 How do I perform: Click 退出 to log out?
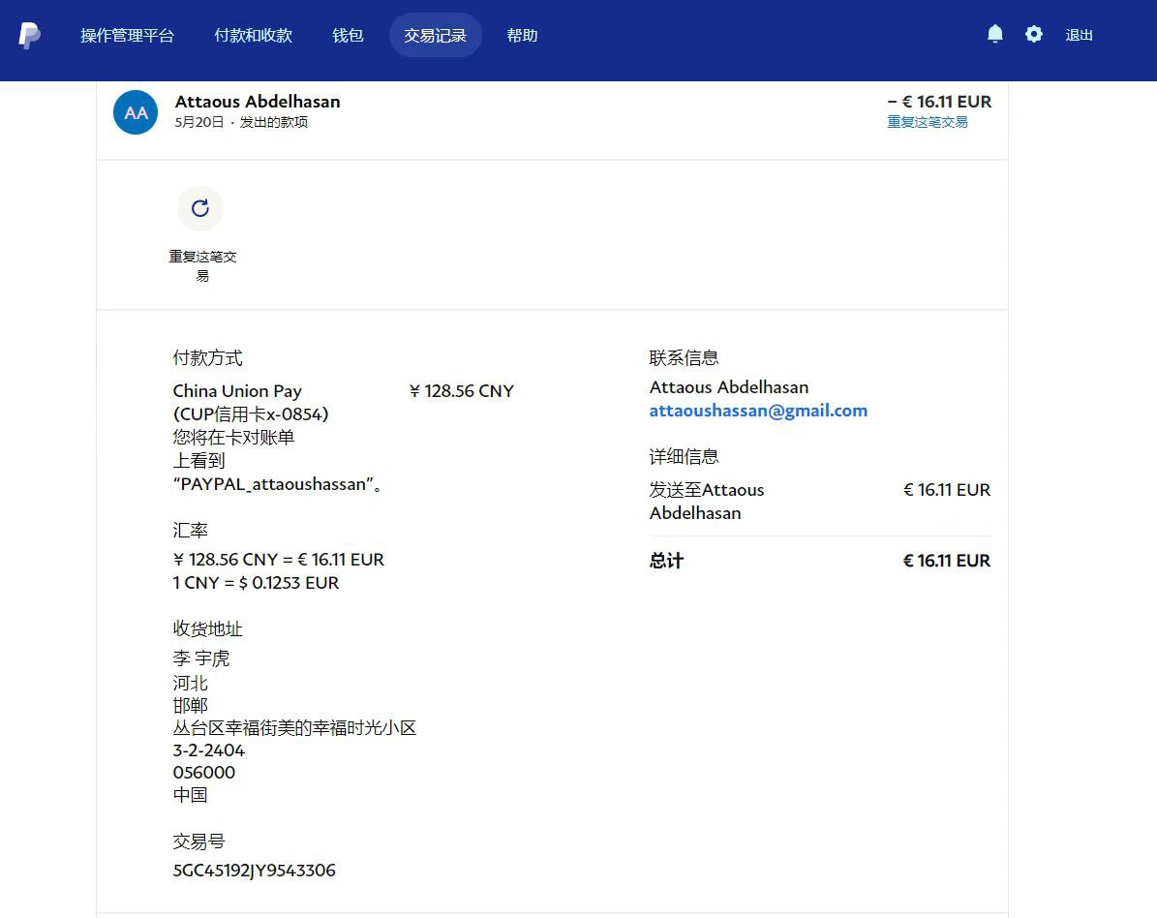coord(1079,36)
